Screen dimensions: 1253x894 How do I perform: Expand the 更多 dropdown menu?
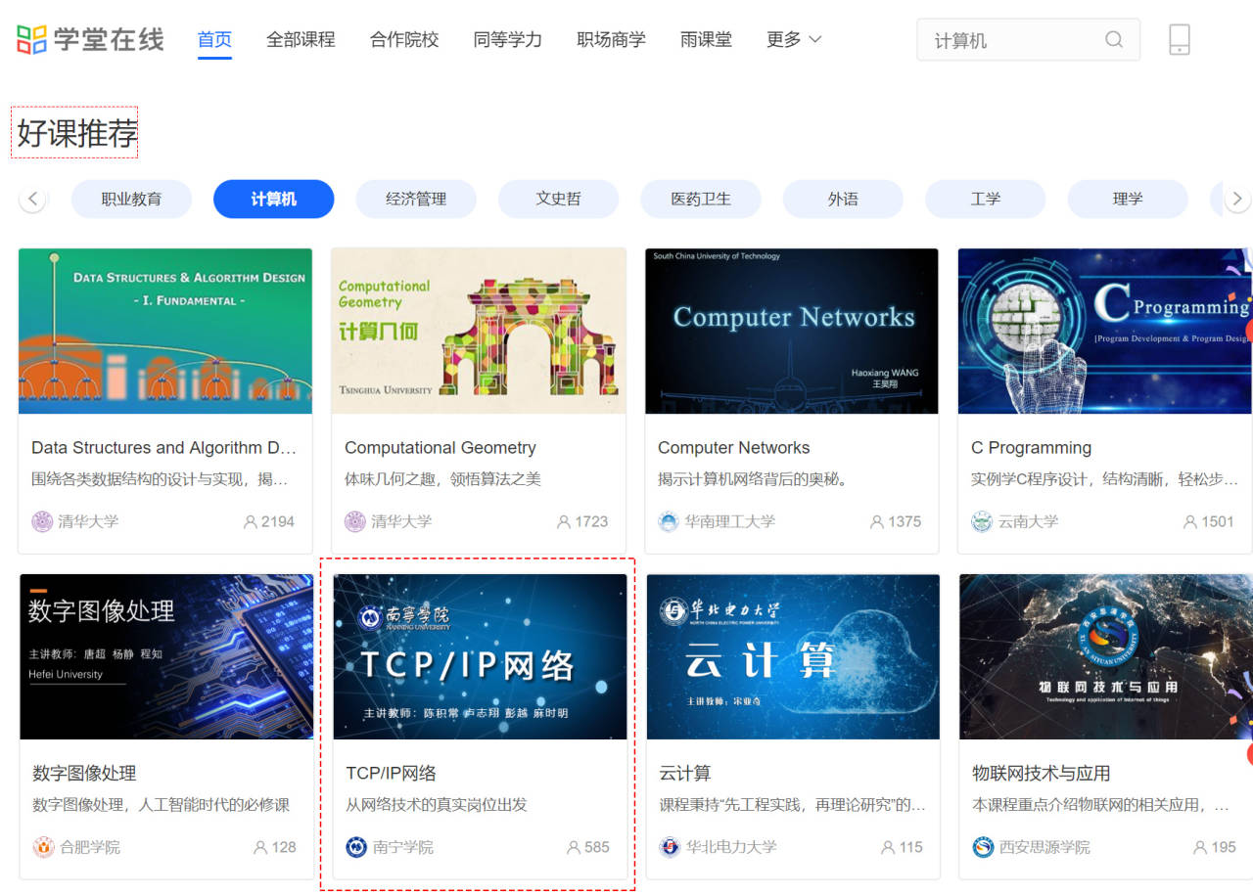click(x=794, y=40)
